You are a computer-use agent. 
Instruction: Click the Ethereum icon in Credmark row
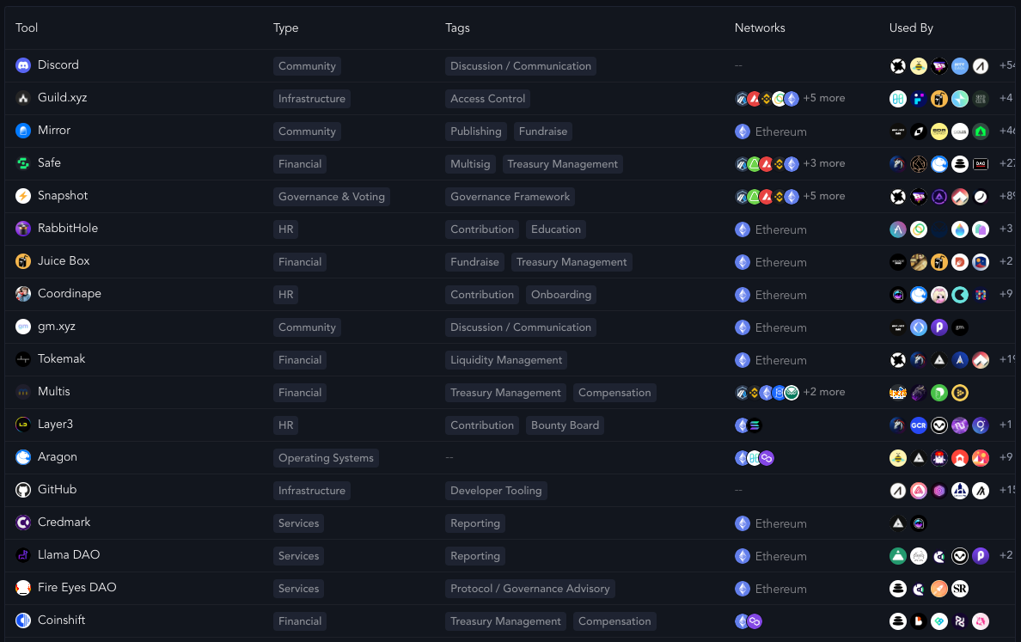click(x=743, y=523)
